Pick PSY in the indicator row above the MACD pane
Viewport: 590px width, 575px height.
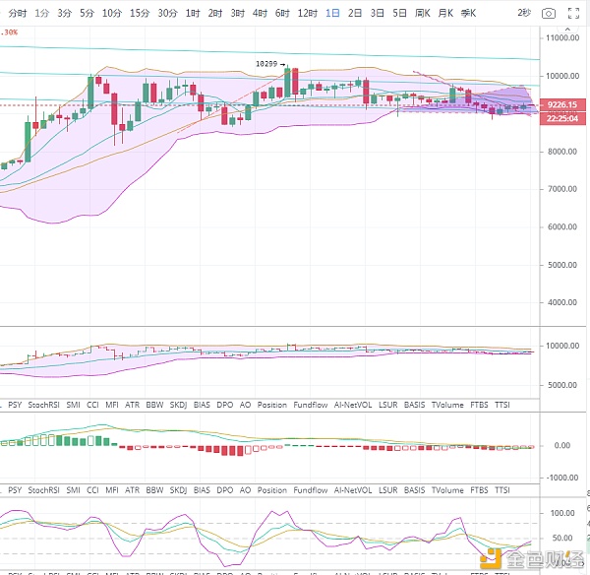(x=15, y=405)
